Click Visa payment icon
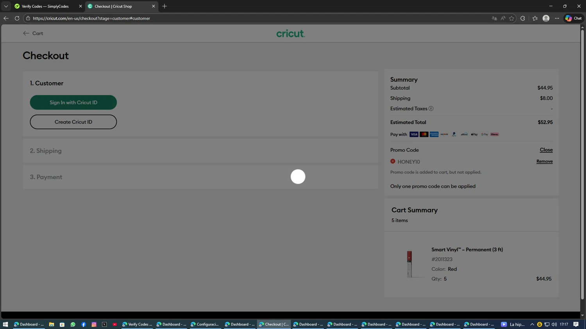The width and height of the screenshot is (586, 329). click(414, 134)
